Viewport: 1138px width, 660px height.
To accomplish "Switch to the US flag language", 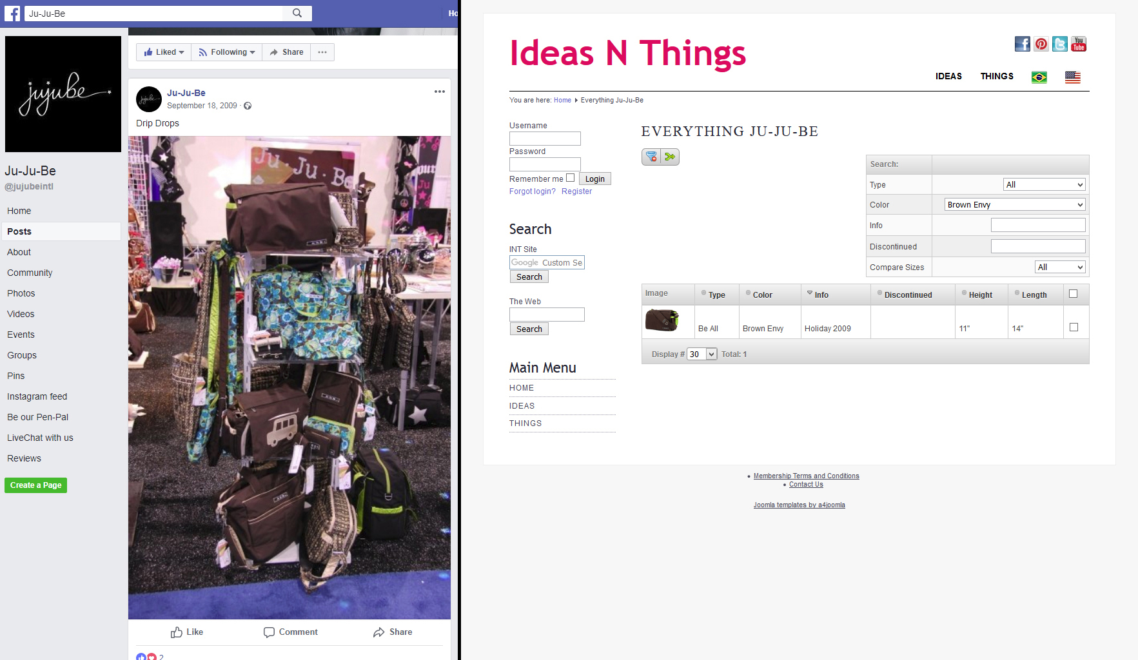I will pyautogui.click(x=1073, y=77).
